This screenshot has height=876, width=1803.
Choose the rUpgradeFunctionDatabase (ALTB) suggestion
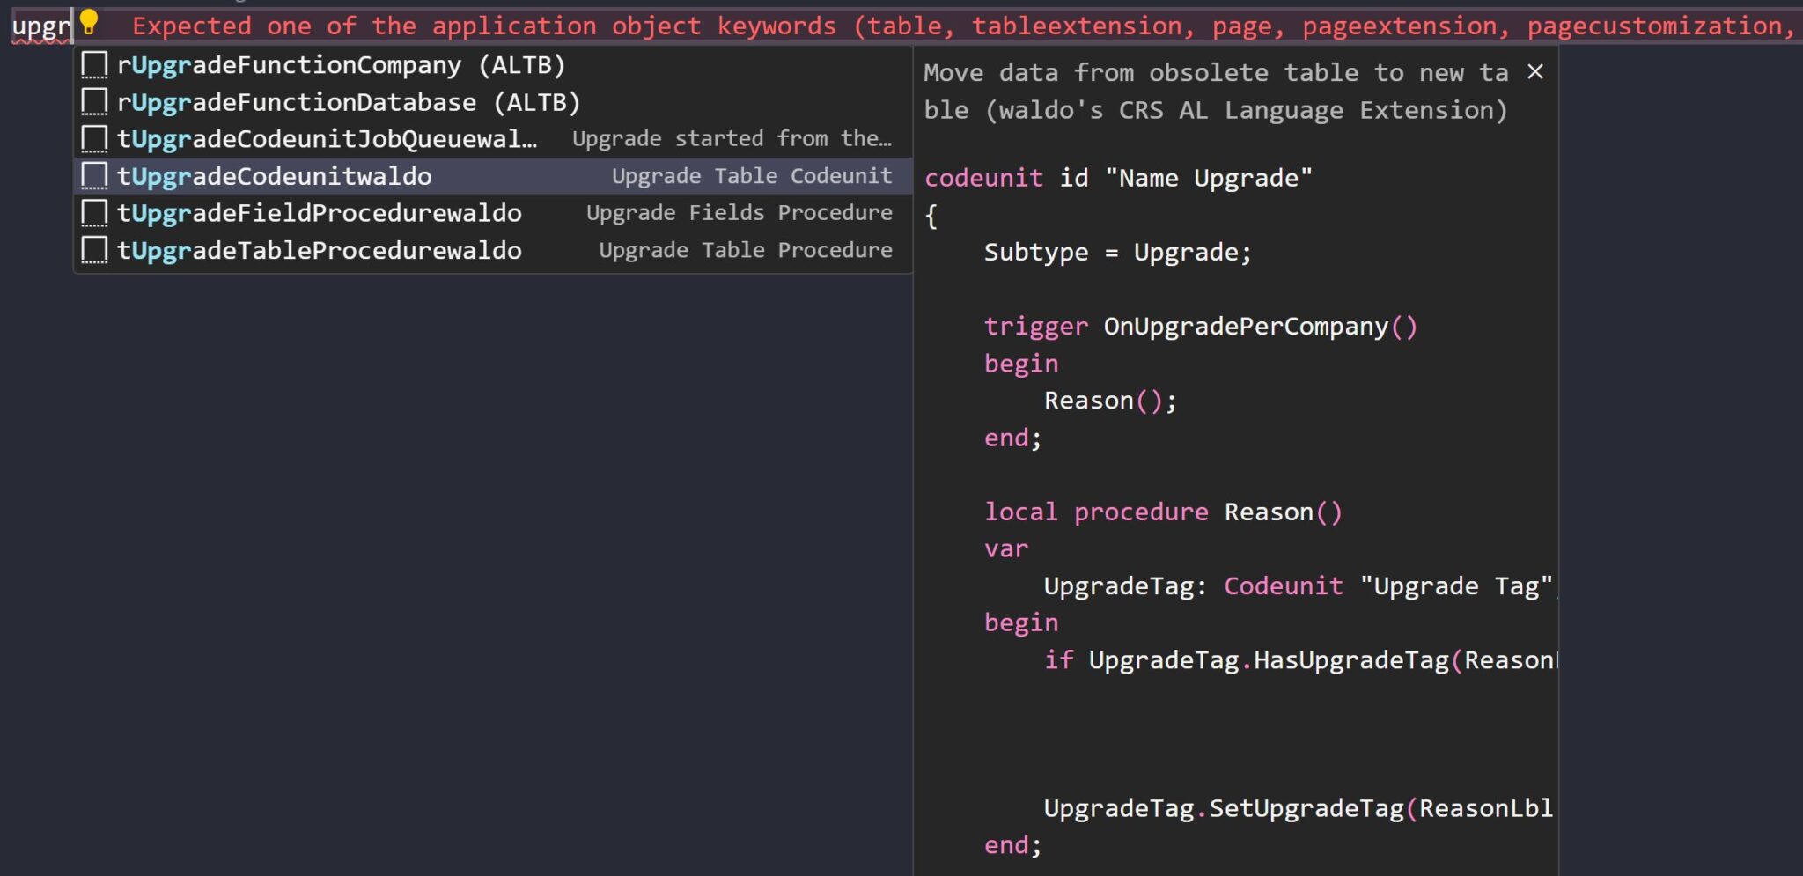(x=349, y=102)
